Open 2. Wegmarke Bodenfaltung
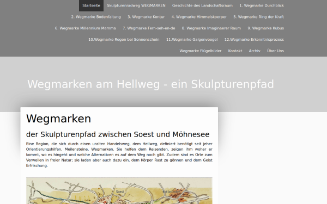Viewport: 327px width, 204px height. tap(96, 17)
